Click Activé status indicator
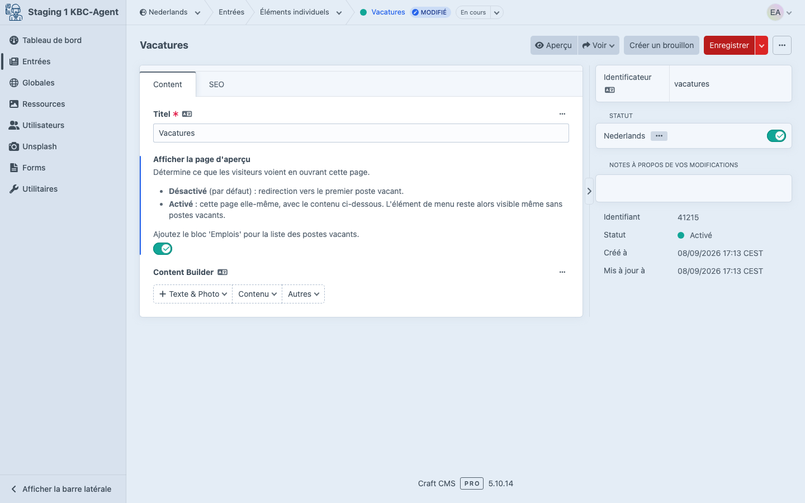Viewport: 805px width, 503px height. (x=695, y=235)
